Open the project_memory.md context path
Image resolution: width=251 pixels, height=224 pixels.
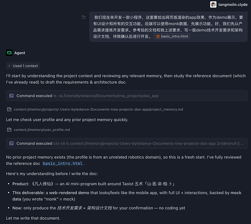point(98,109)
